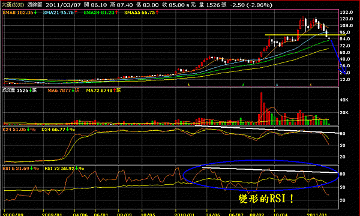Click the blue downward arrow annotation head

tap(344, 72)
